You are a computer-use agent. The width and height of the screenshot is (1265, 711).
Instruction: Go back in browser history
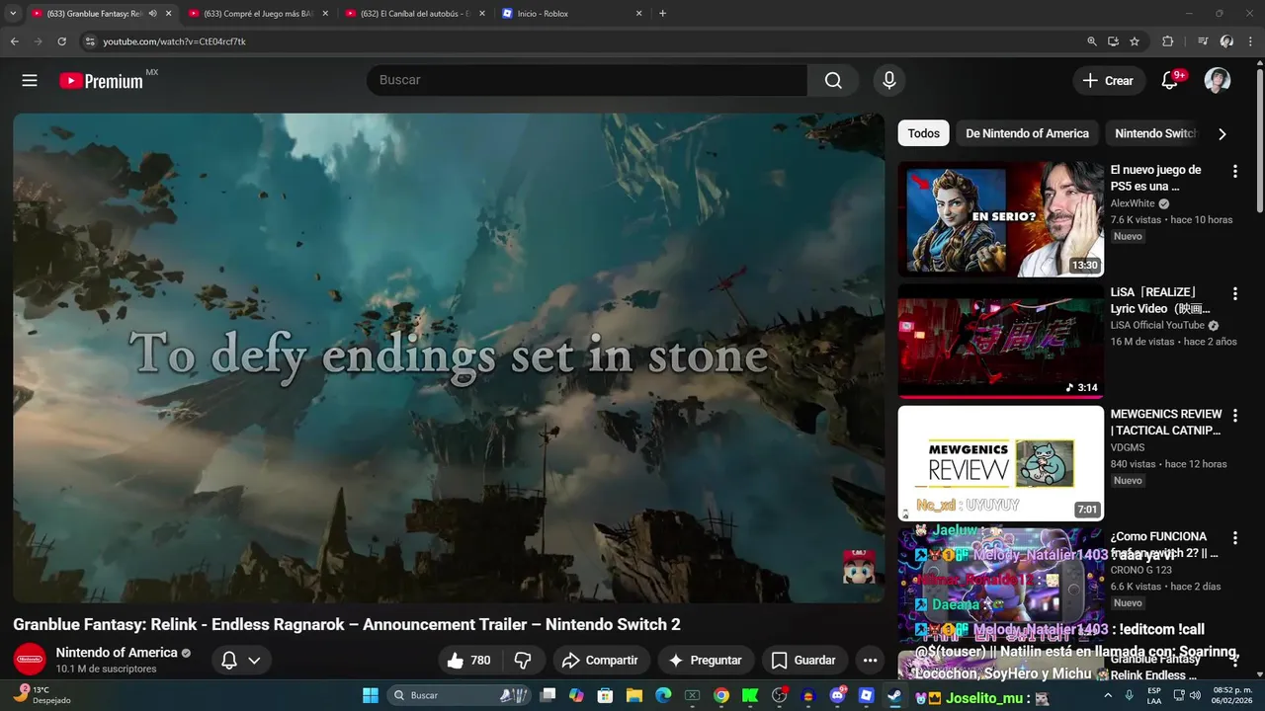pos(14,41)
